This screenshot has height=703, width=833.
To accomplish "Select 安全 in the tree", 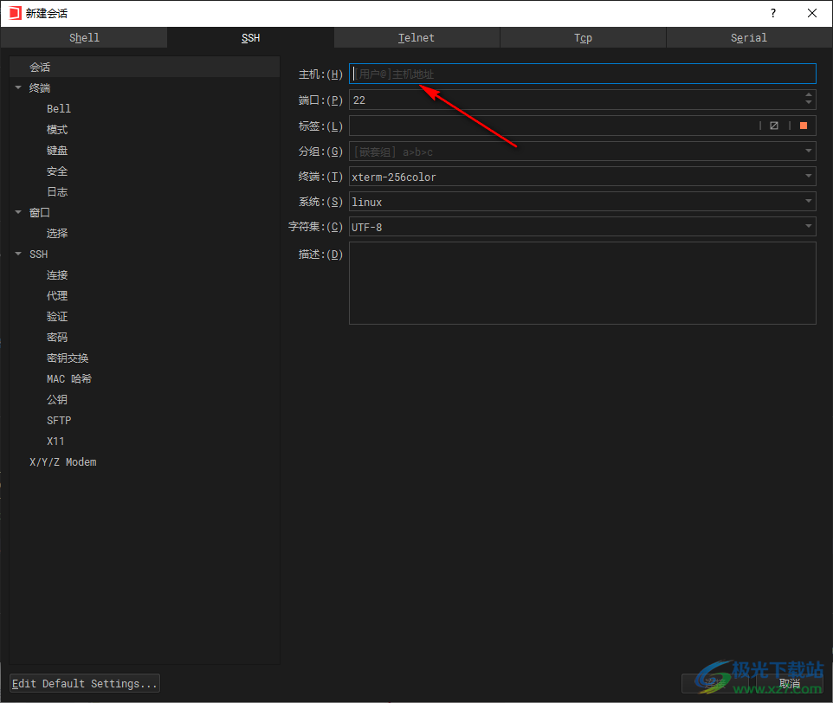I will 57,171.
